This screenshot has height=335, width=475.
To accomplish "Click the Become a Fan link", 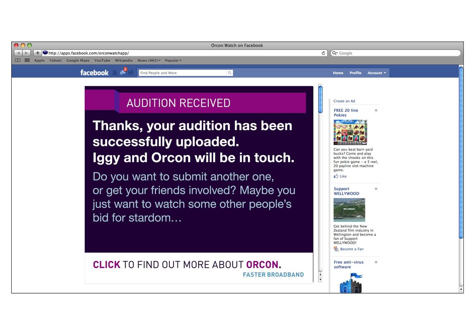I will click(351, 249).
